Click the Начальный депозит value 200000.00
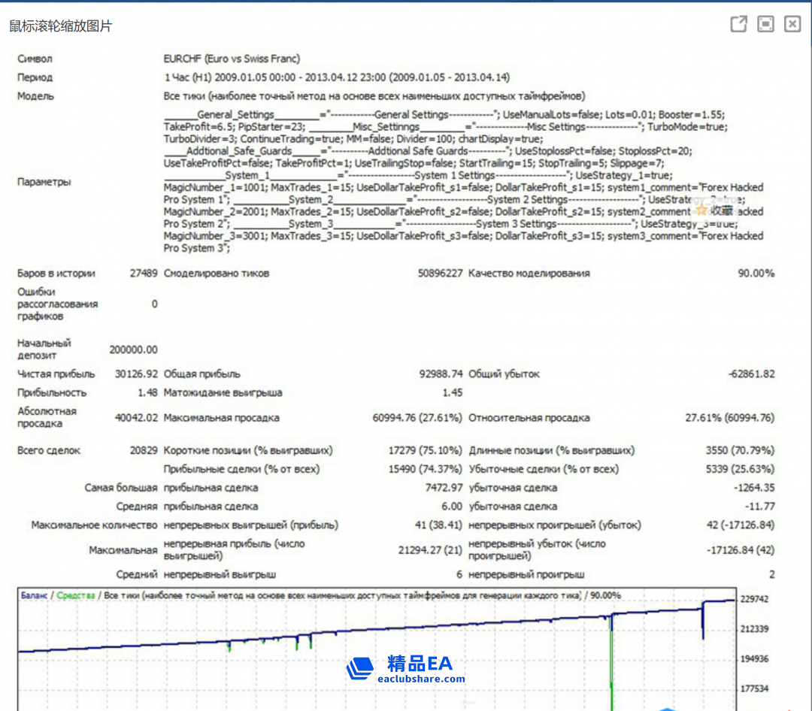812x711 pixels. (133, 349)
